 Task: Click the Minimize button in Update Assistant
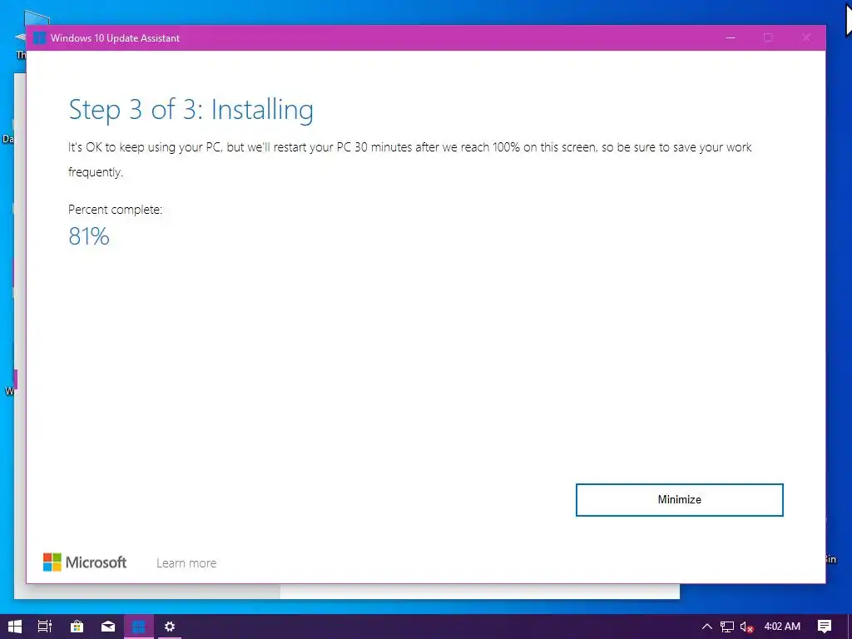(679, 500)
